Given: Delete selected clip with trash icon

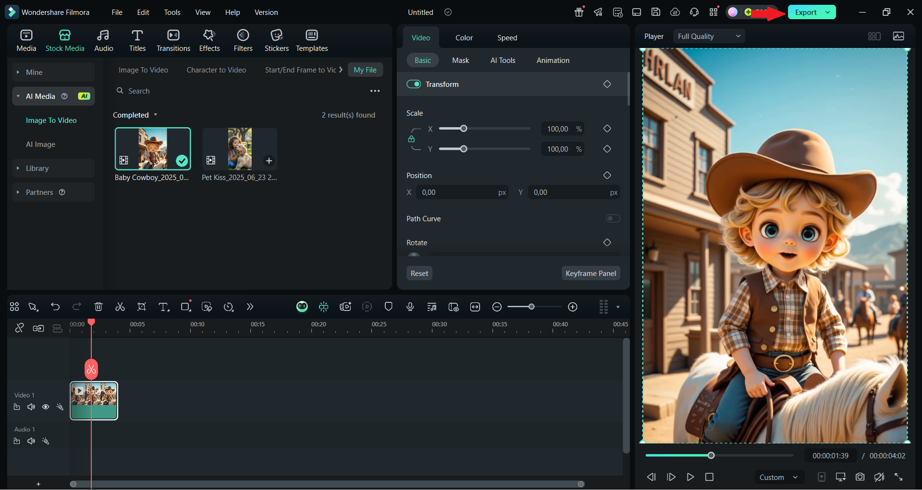Looking at the screenshot, I should click(98, 307).
